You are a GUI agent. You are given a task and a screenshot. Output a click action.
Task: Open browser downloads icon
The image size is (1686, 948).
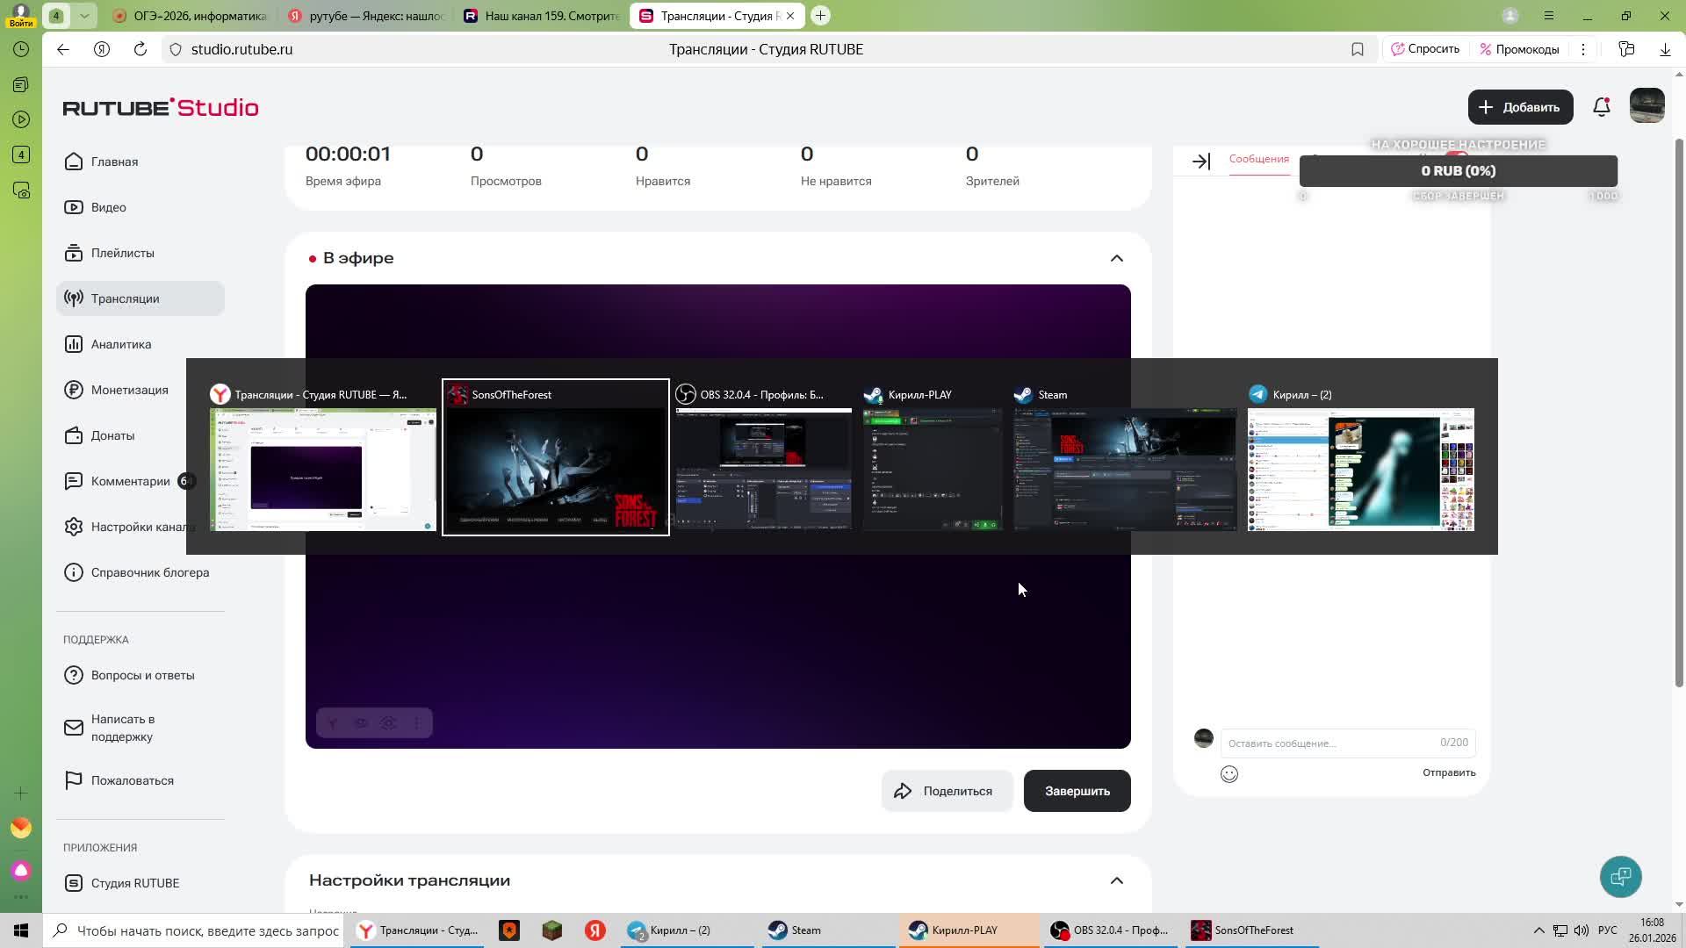pyautogui.click(x=1664, y=49)
